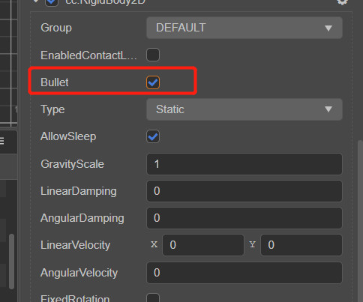
Task: Click the AngularDamping value field
Action: coord(244,218)
